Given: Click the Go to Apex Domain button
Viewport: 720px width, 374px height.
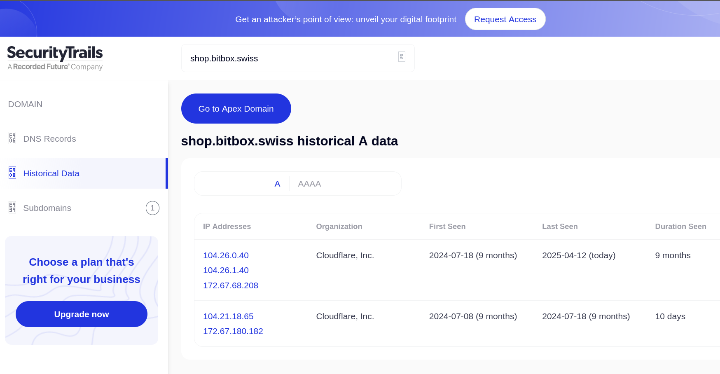Looking at the screenshot, I should coord(236,108).
